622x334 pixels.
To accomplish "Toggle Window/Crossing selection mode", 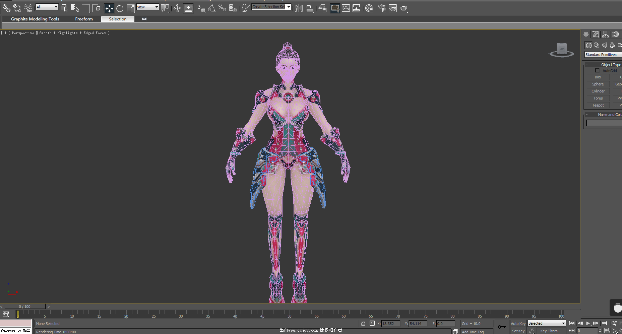I will (97, 8).
